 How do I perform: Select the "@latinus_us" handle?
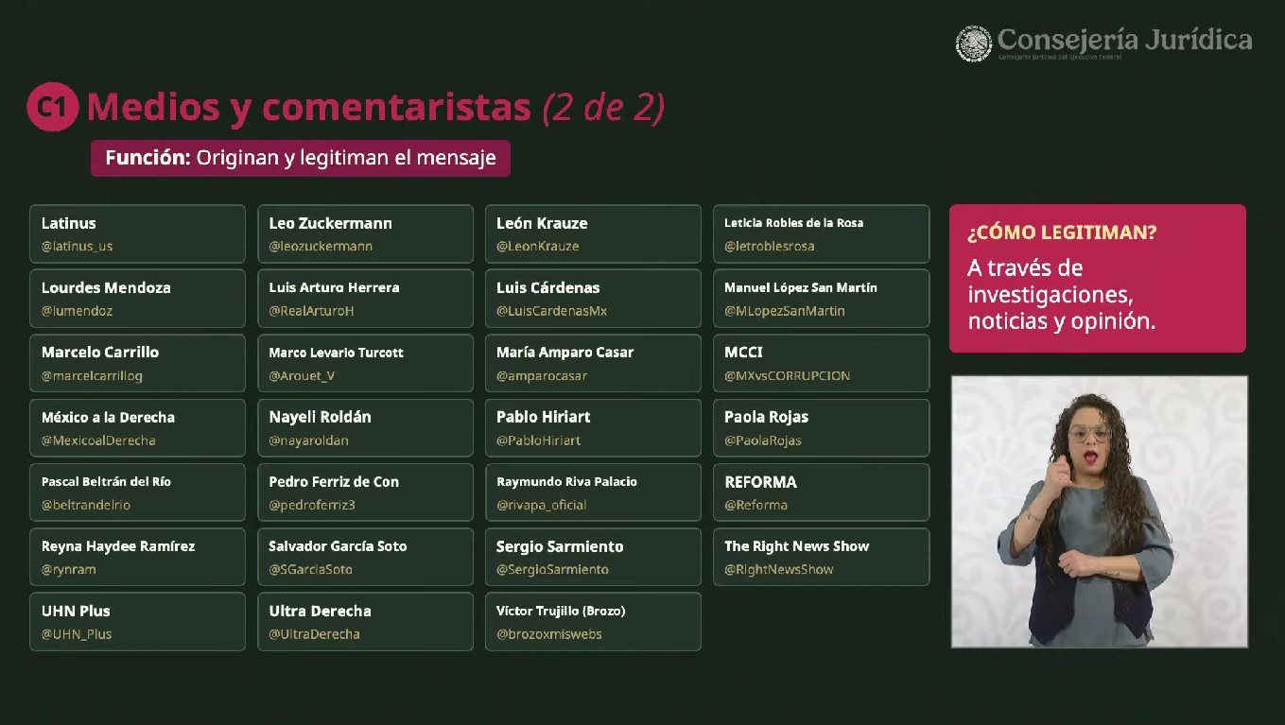78,247
